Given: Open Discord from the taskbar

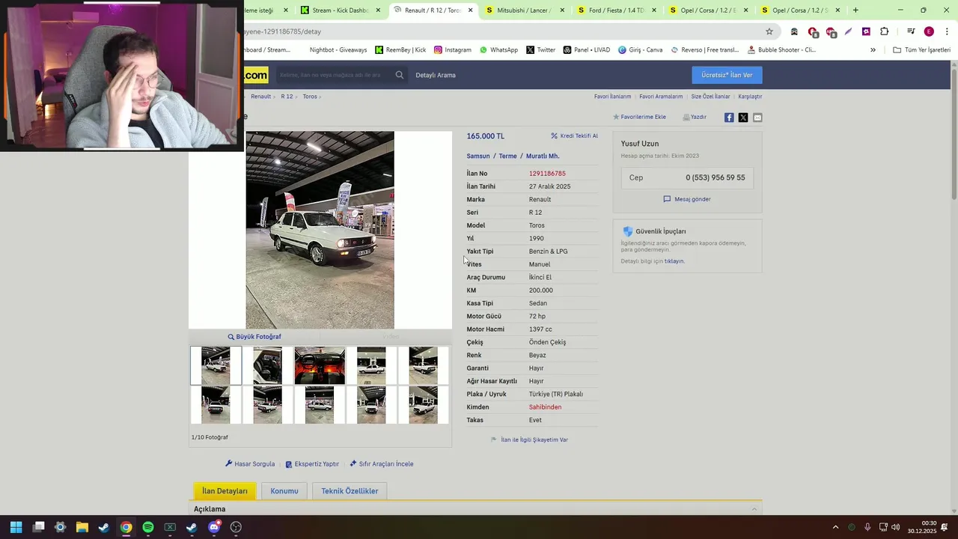Looking at the screenshot, I should [x=214, y=527].
